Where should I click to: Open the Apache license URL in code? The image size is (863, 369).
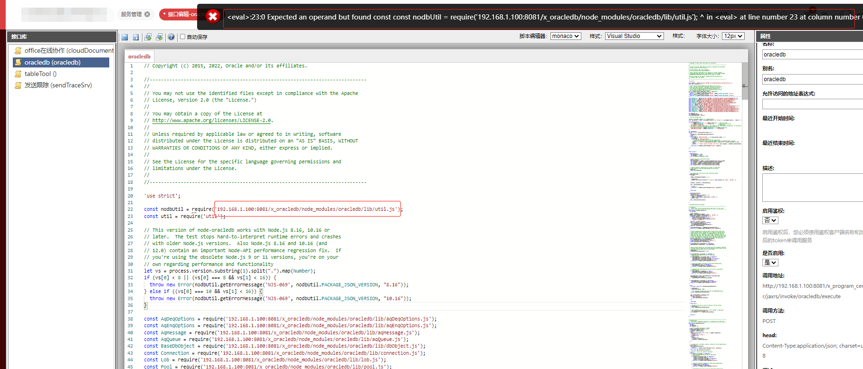tap(211, 121)
